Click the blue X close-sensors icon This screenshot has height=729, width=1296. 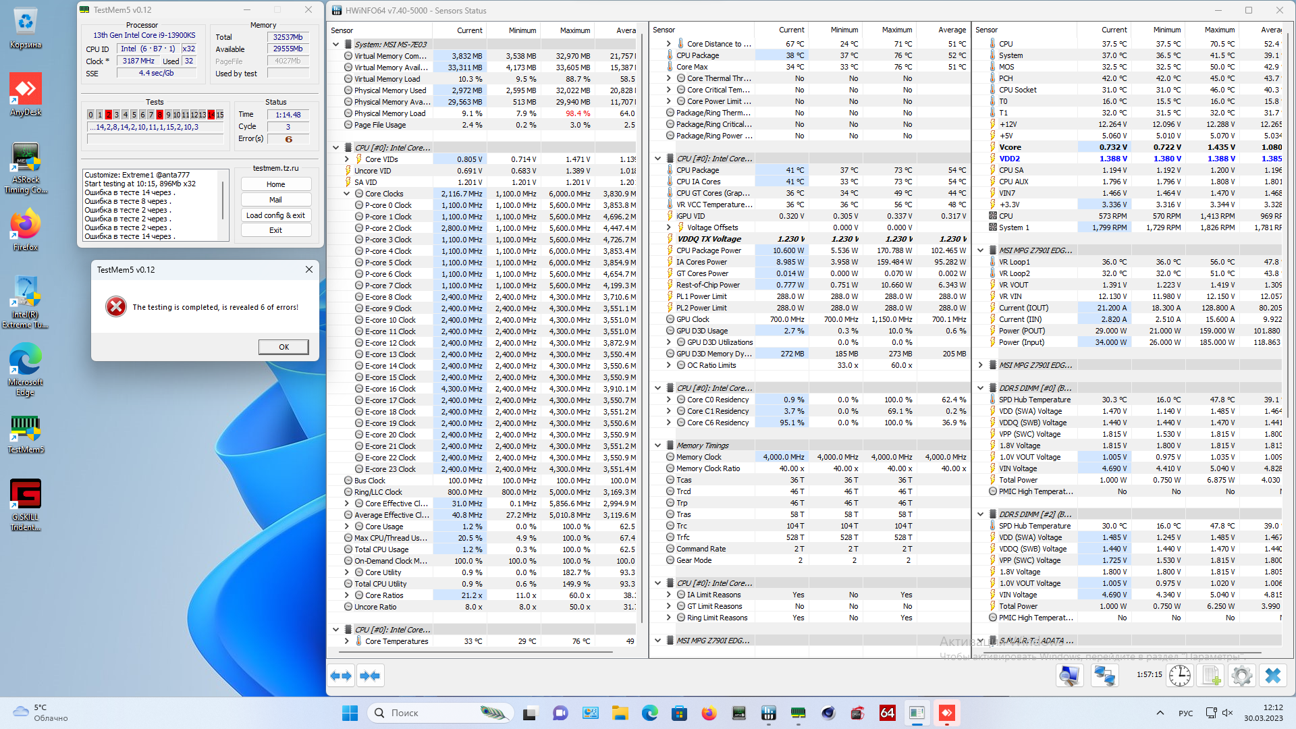pos(1273,676)
